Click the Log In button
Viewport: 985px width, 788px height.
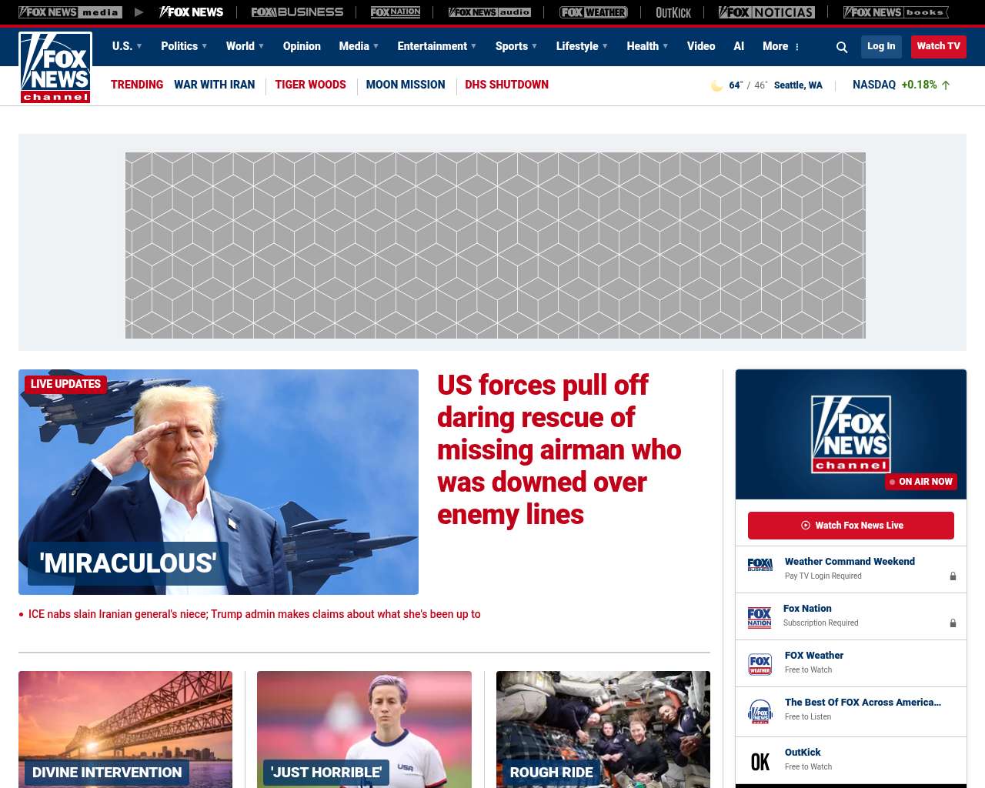(881, 46)
